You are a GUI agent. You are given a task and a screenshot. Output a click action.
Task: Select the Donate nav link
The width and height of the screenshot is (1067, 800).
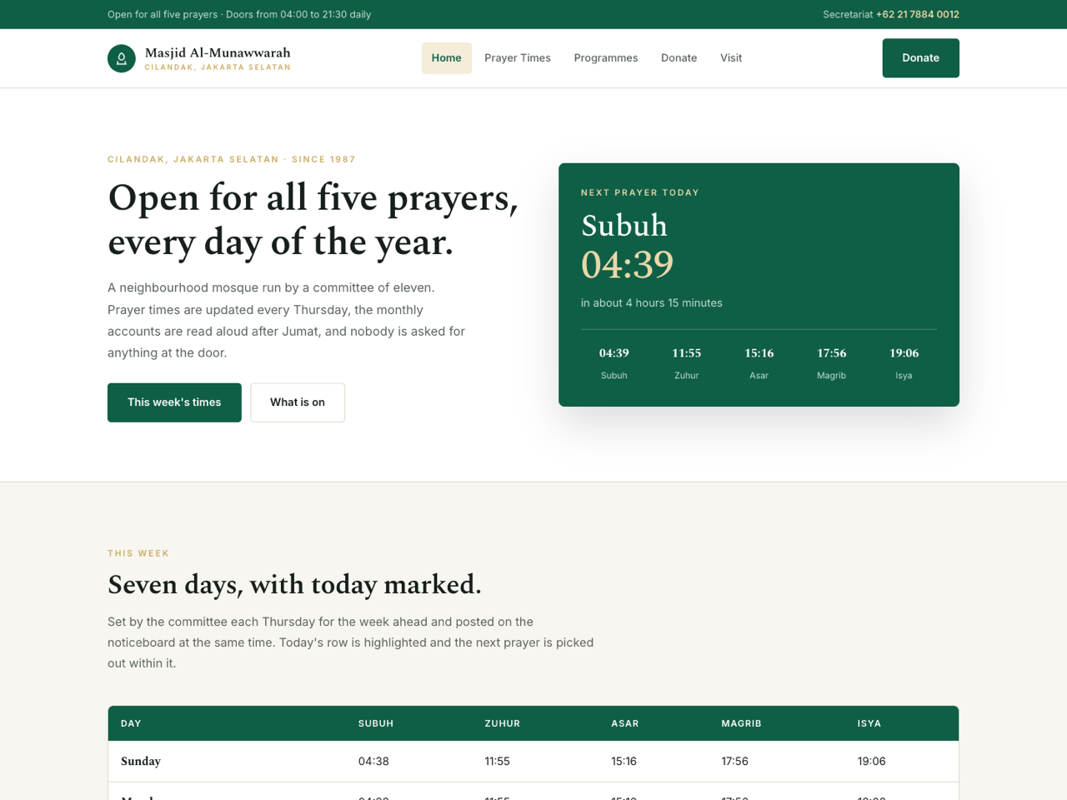coord(679,58)
